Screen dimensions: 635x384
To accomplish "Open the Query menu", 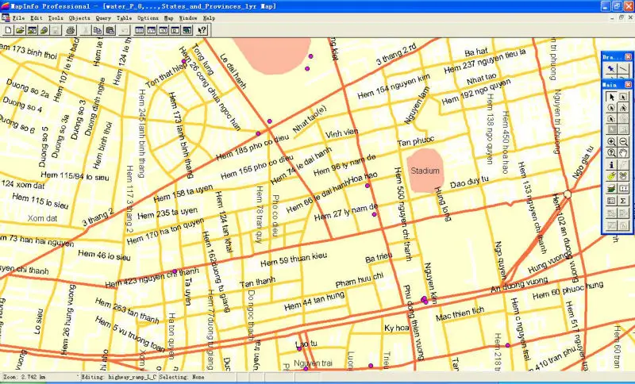I will pyautogui.click(x=103, y=17).
